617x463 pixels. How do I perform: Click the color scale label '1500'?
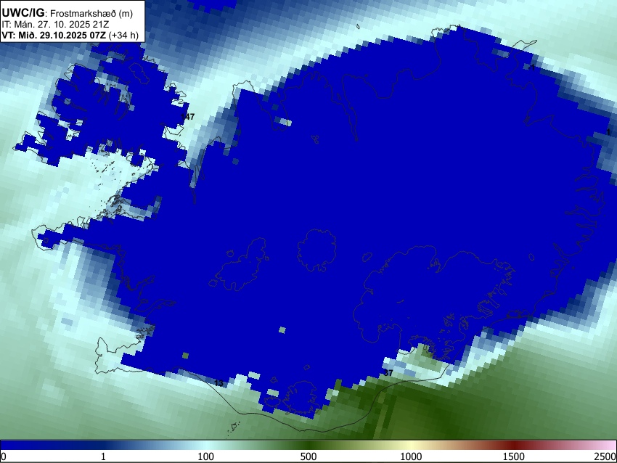pyautogui.click(x=514, y=456)
